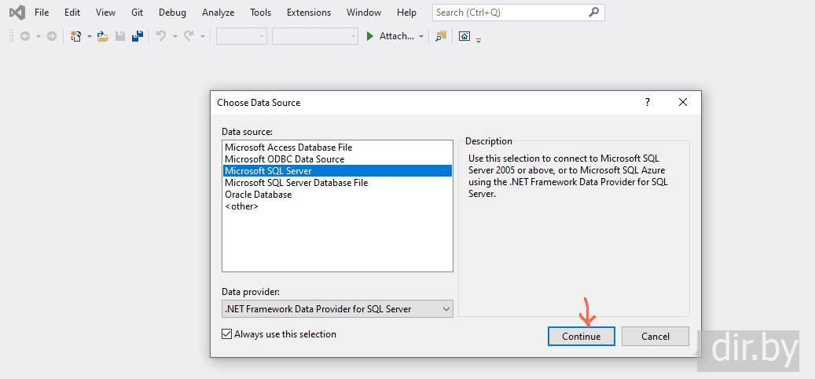This screenshot has width=815, height=379.
Task: Select the <other> data source entry
Action: pyautogui.click(x=337, y=206)
